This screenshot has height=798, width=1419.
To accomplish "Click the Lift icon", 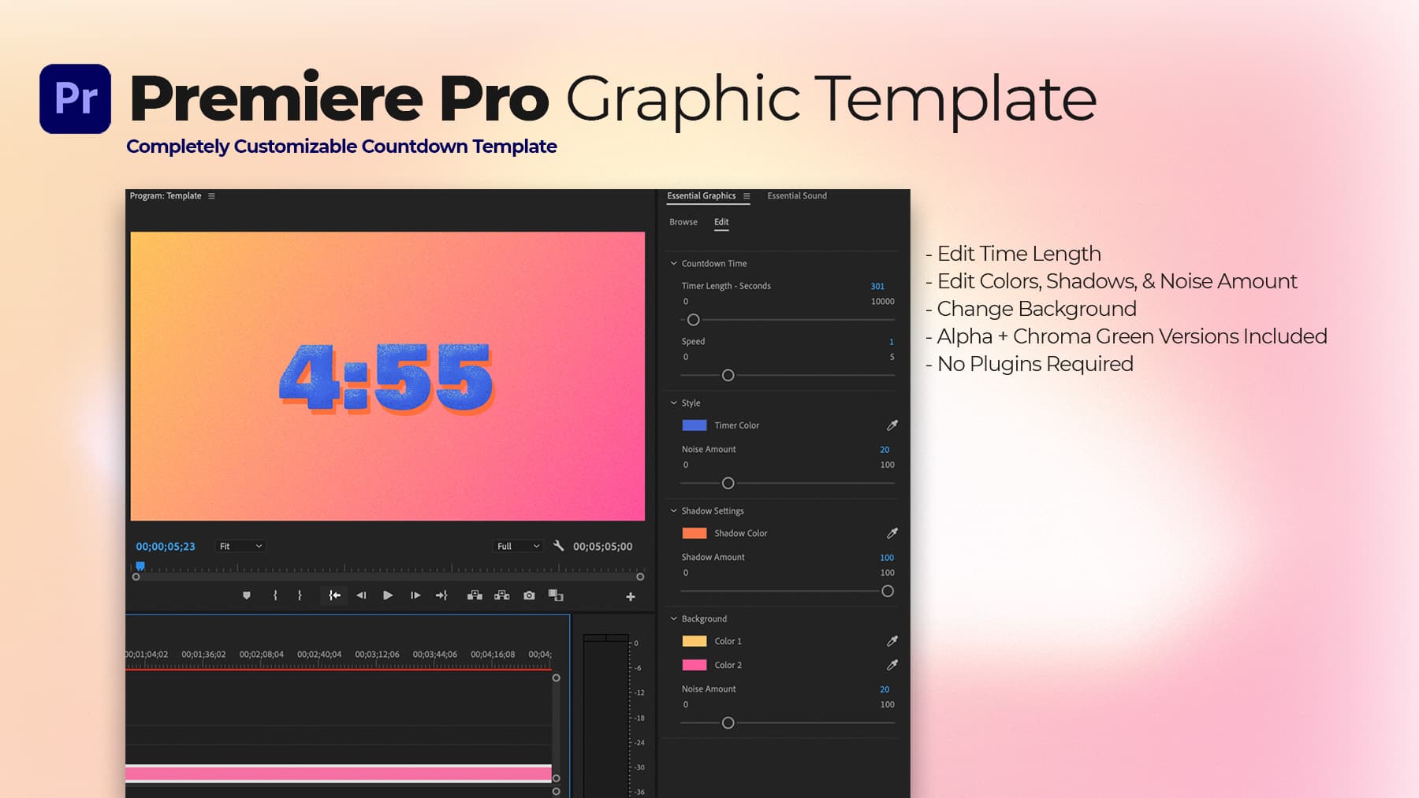I will click(x=475, y=596).
